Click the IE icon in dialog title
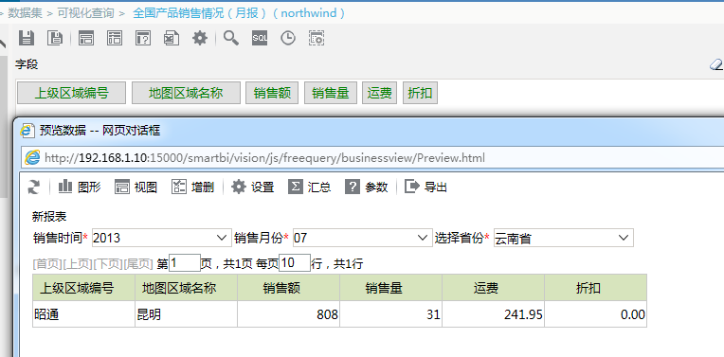 point(28,131)
